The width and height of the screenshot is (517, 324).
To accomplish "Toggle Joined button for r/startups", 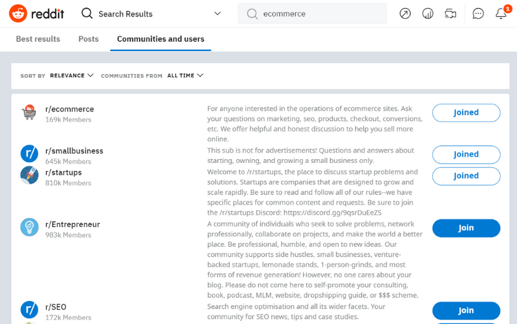I will [466, 176].
